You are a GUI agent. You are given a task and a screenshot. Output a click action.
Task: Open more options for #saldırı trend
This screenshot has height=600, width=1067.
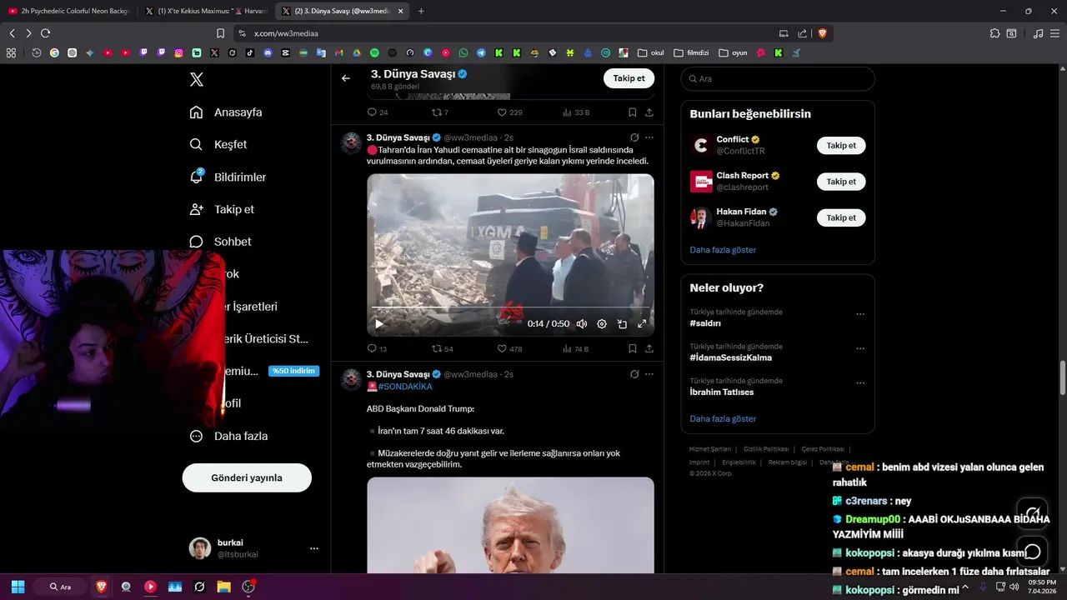(860, 314)
